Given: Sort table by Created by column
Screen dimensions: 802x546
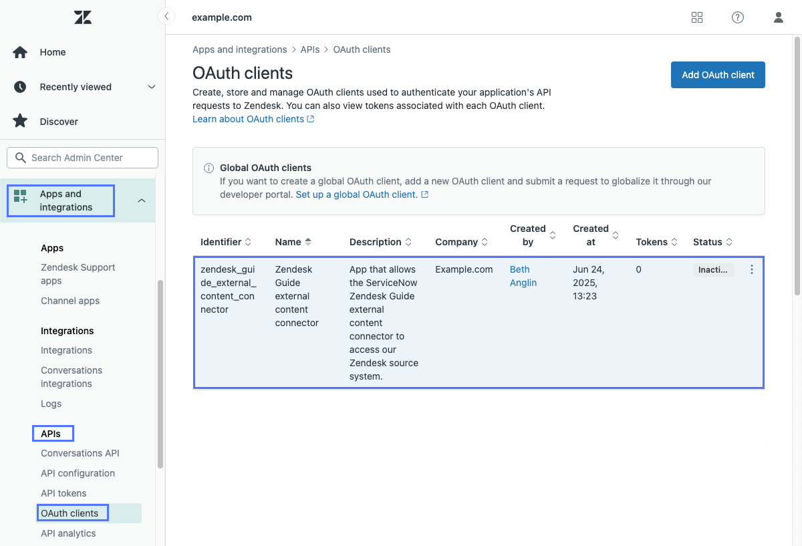Looking at the screenshot, I should [533, 235].
